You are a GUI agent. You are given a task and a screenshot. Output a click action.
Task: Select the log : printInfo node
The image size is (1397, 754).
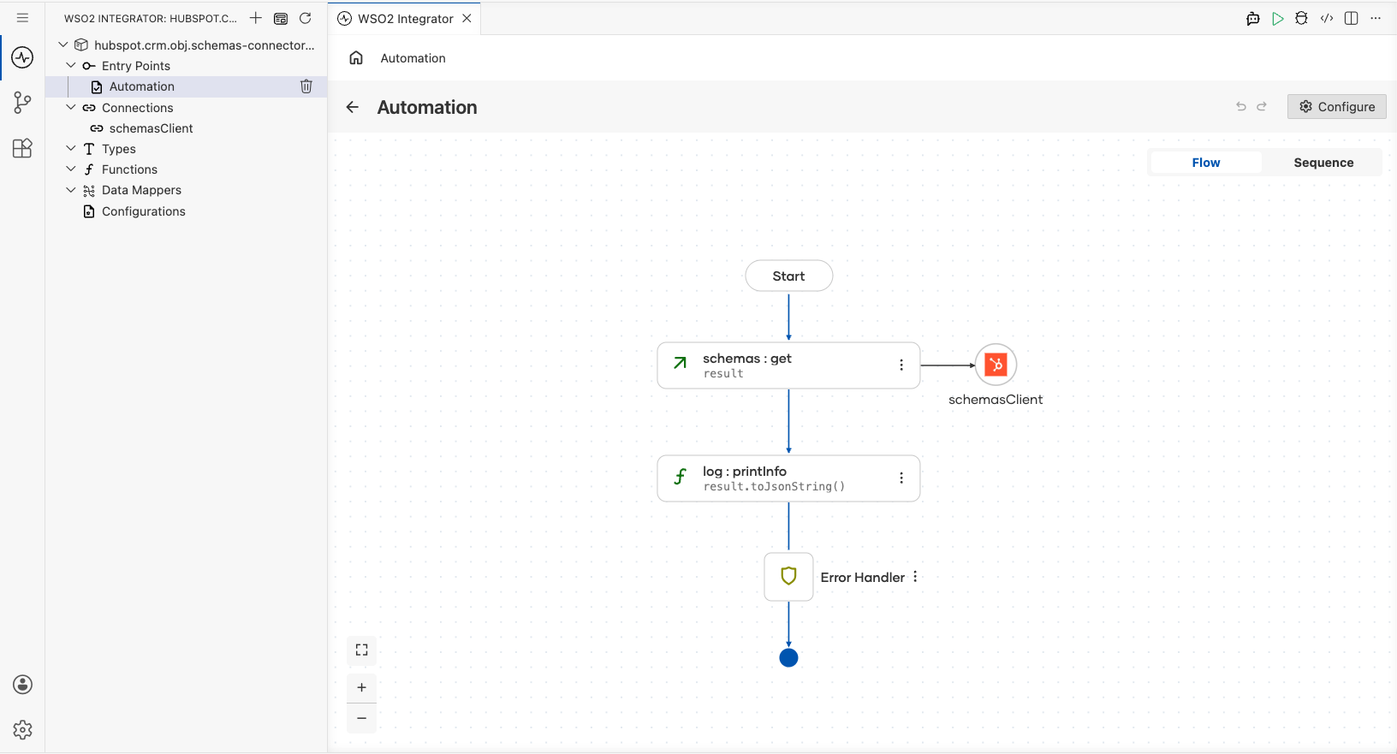click(x=788, y=478)
